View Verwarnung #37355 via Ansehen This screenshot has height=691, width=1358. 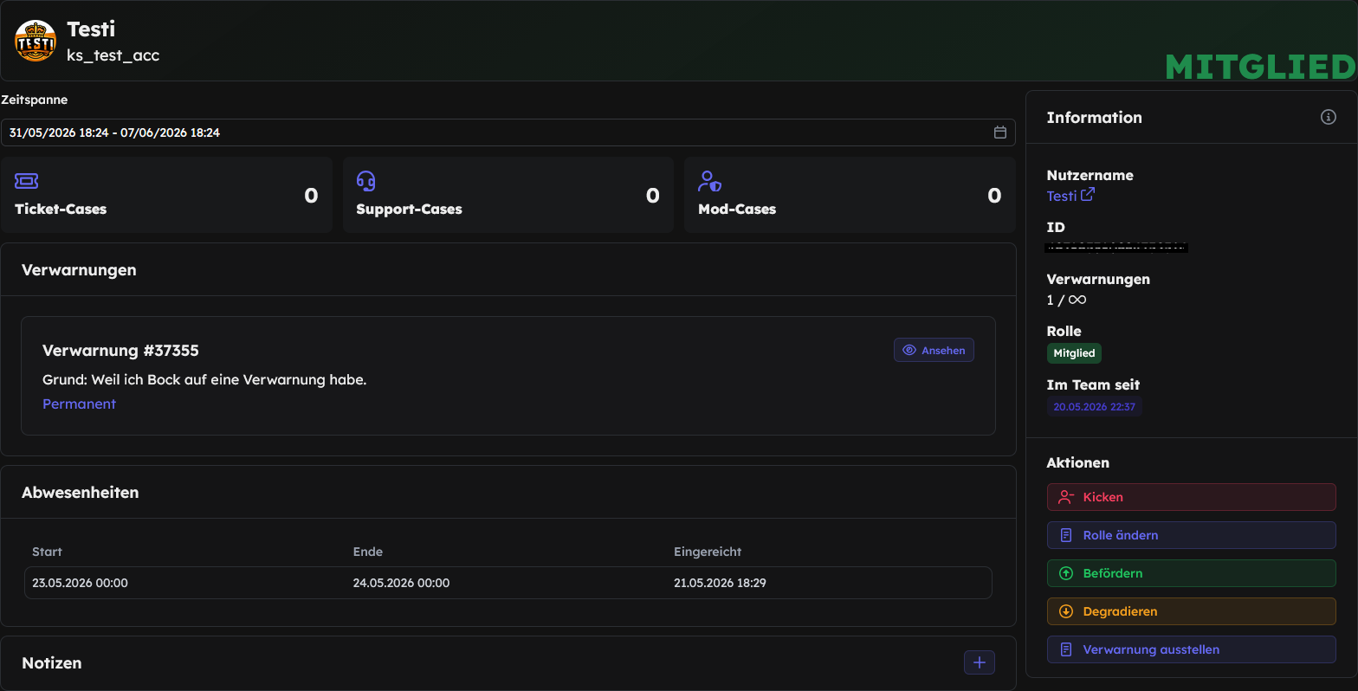pyautogui.click(x=934, y=350)
